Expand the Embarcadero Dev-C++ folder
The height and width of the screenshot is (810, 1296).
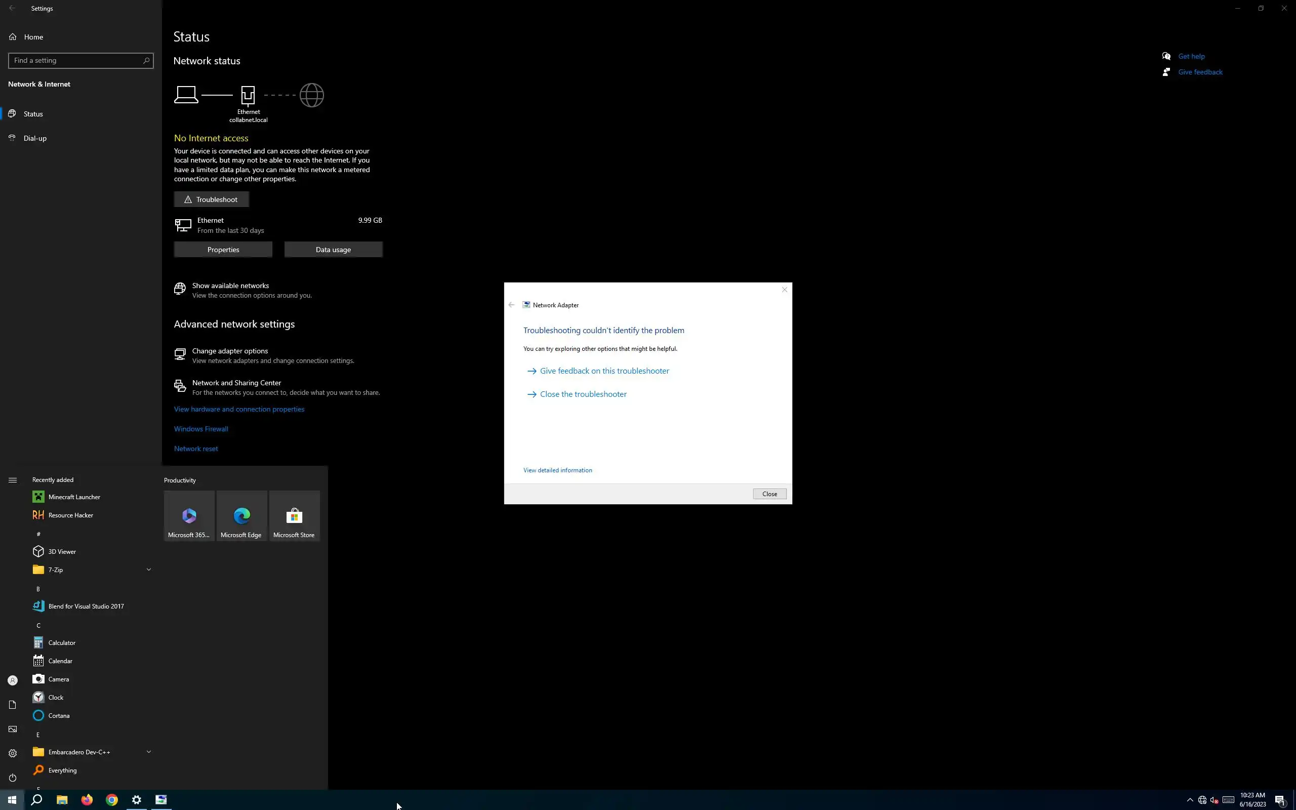[x=91, y=752]
